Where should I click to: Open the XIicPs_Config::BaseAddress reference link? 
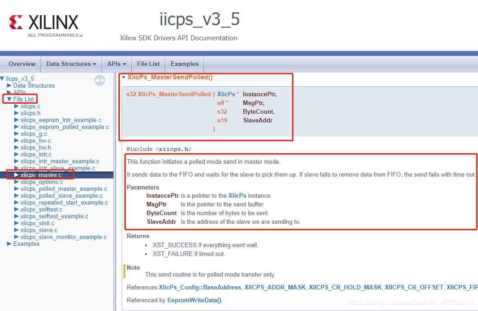pos(200,287)
